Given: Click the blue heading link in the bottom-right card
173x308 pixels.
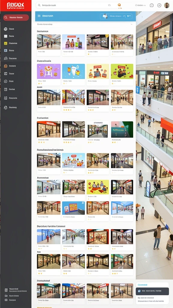Looking at the screenshot, I should click(142, 285).
